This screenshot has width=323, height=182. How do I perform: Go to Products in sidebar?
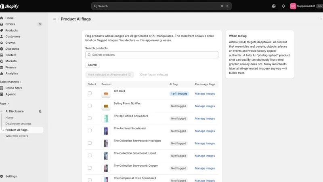tap(12, 30)
